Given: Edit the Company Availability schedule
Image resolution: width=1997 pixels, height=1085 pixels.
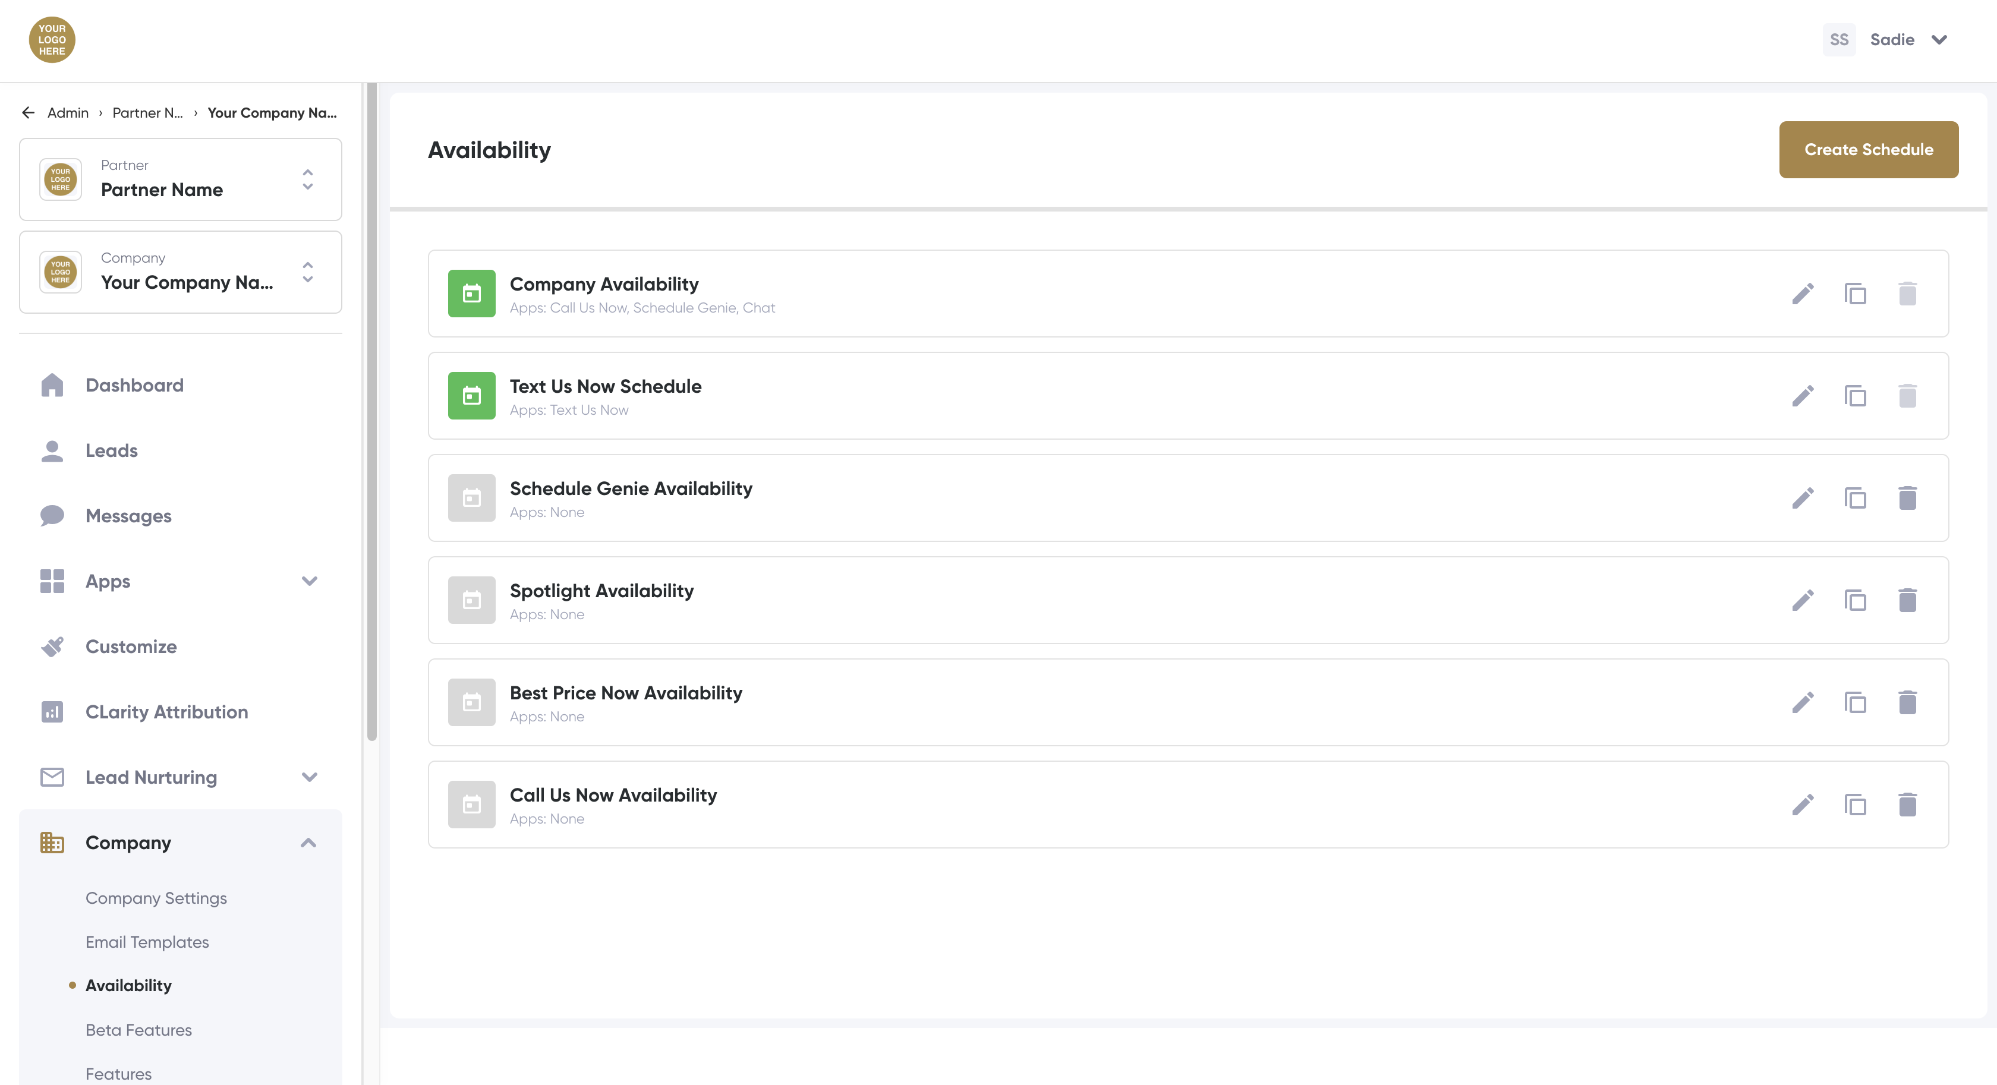Looking at the screenshot, I should (x=1803, y=294).
